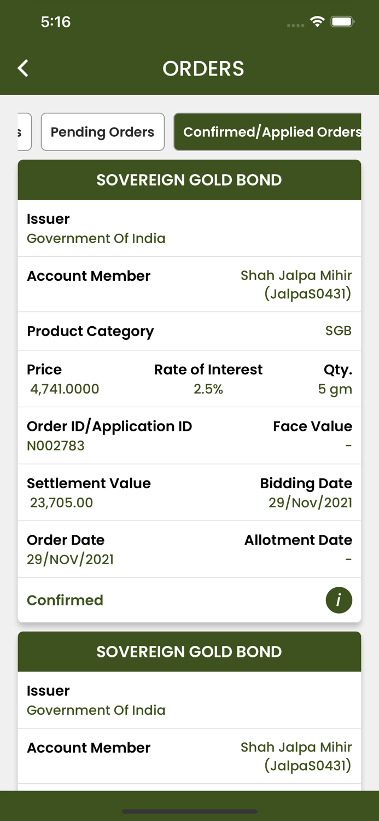Tap the price 4,741.0000
The height and width of the screenshot is (821, 379).
(x=65, y=389)
